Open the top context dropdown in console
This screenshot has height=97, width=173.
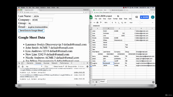[x=34, y=67]
